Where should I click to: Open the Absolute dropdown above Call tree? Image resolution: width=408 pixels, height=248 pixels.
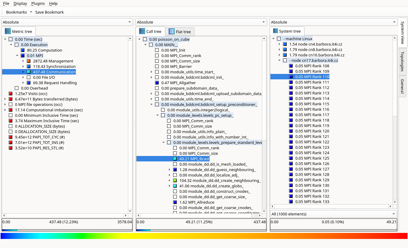pyautogui.click(x=201, y=22)
